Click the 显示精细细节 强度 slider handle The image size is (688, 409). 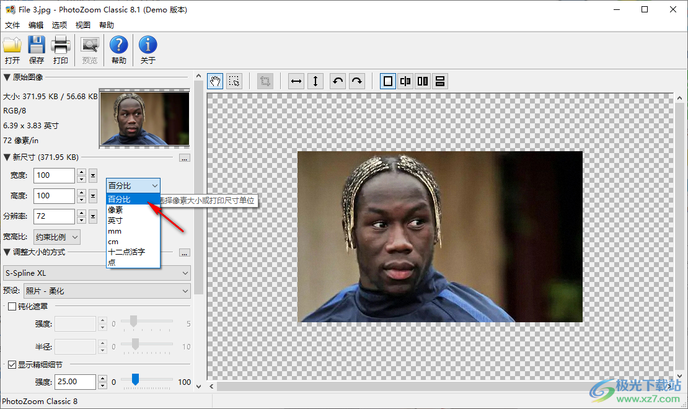[x=136, y=380]
